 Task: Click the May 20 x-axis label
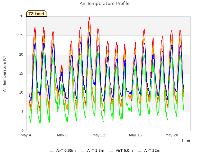pos(172,135)
